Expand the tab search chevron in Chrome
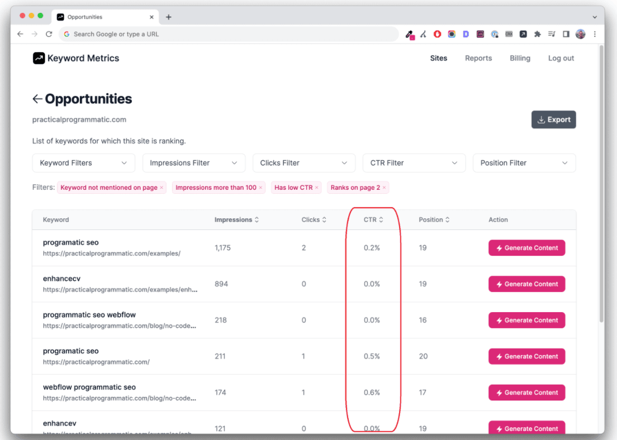 [x=595, y=17]
